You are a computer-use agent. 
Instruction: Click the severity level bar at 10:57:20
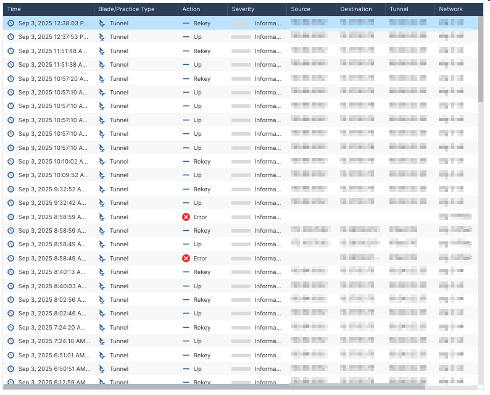pos(241,79)
